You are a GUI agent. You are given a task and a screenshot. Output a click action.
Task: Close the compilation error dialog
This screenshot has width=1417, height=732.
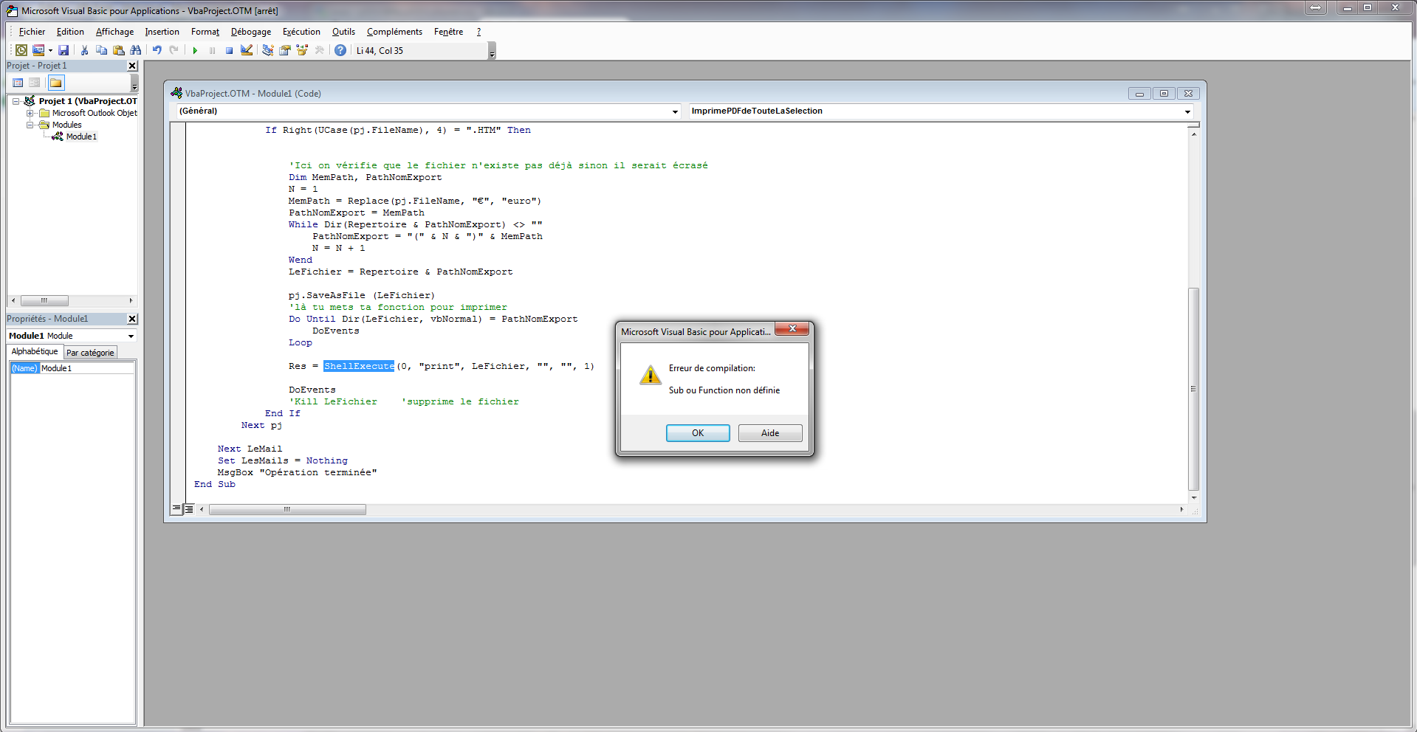[x=792, y=329]
